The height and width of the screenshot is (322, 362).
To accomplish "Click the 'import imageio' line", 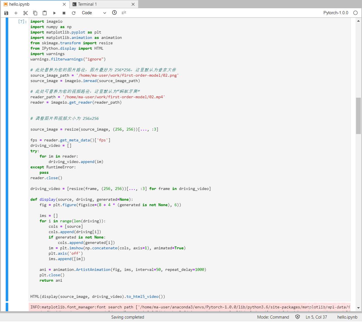I will [x=46, y=22].
